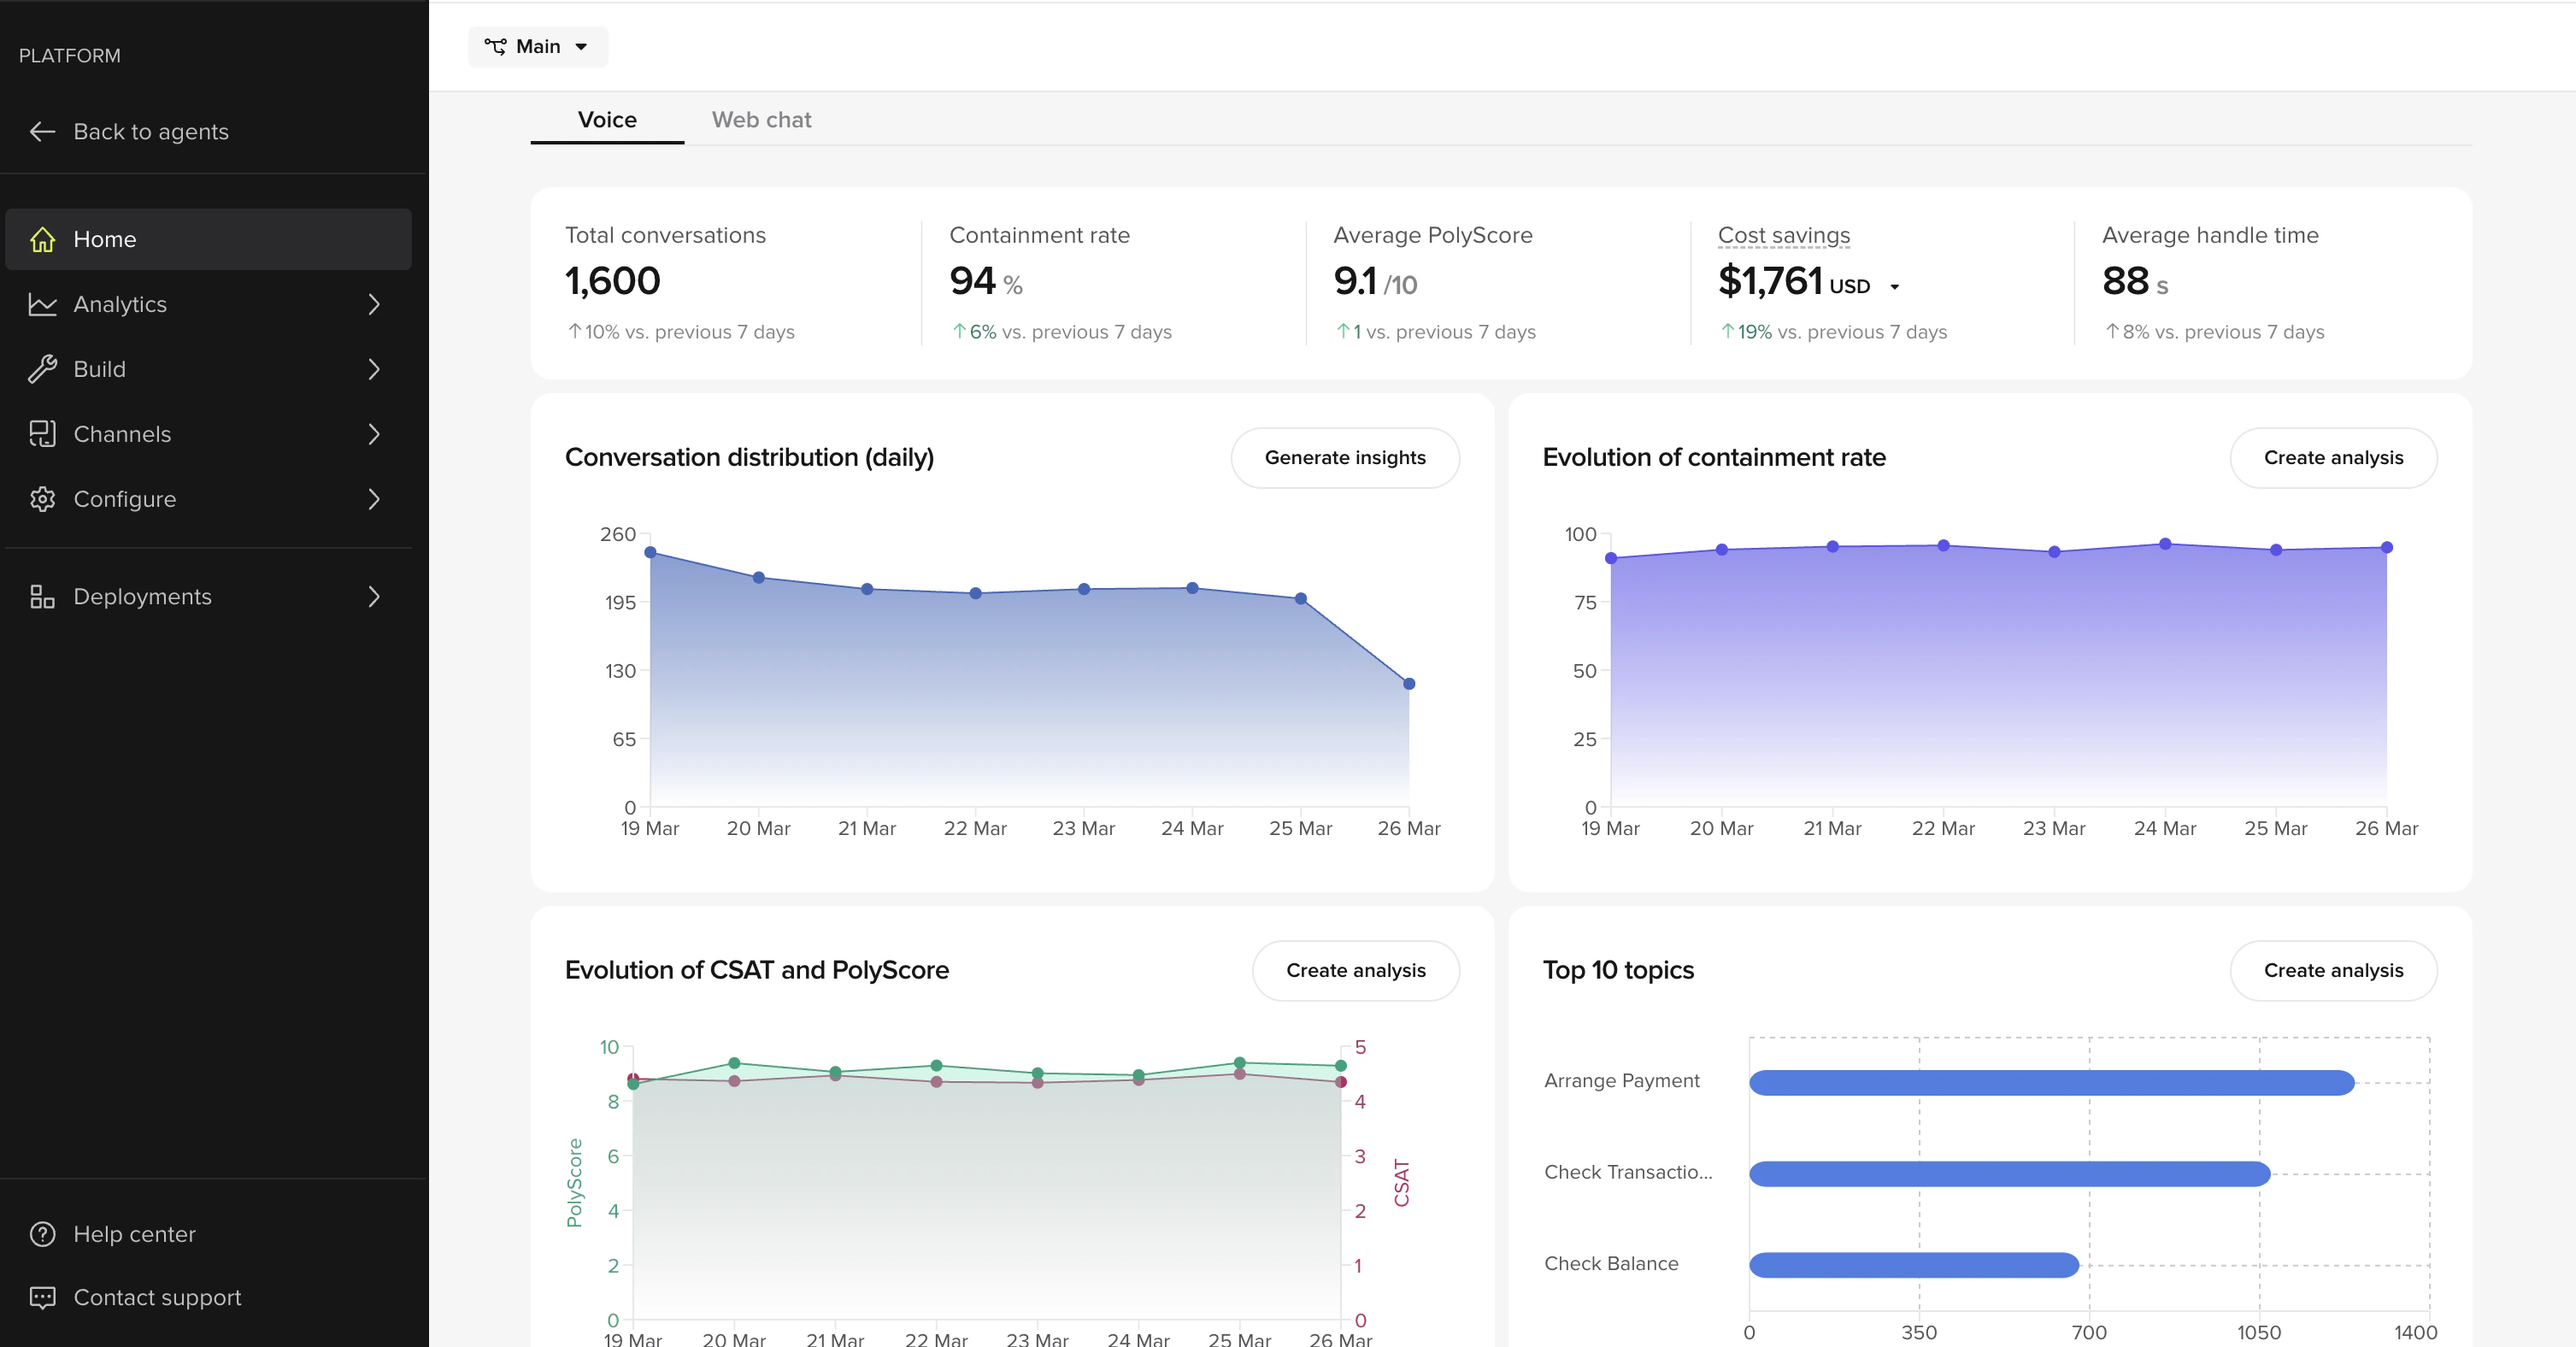Screen dimensions: 2576x1347
Task: Click the Build wrench icon
Action: point(42,369)
